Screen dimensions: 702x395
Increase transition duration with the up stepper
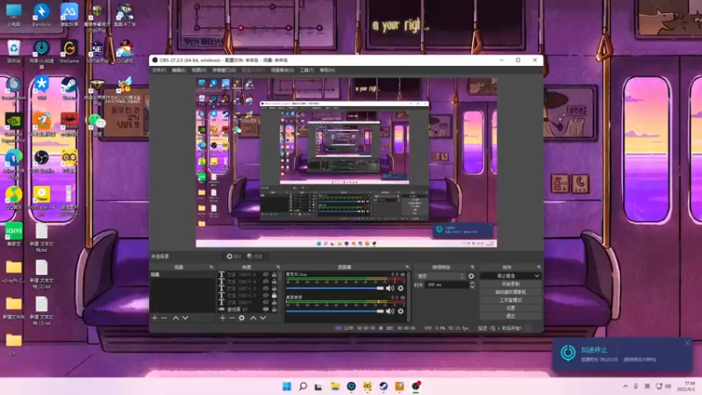[x=472, y=283]
